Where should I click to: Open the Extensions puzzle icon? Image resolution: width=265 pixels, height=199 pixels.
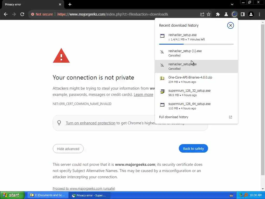click(218, 14)
